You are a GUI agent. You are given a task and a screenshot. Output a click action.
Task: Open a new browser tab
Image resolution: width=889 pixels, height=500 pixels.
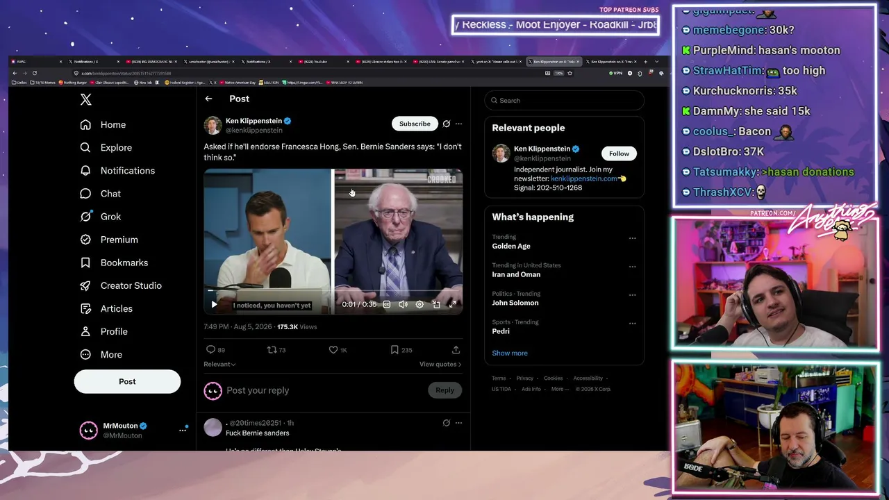tap(645, 62)
